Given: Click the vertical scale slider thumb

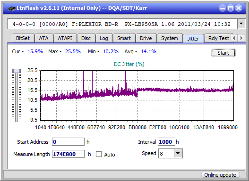Looking at the screenshot, I should [x=17, y=71].
